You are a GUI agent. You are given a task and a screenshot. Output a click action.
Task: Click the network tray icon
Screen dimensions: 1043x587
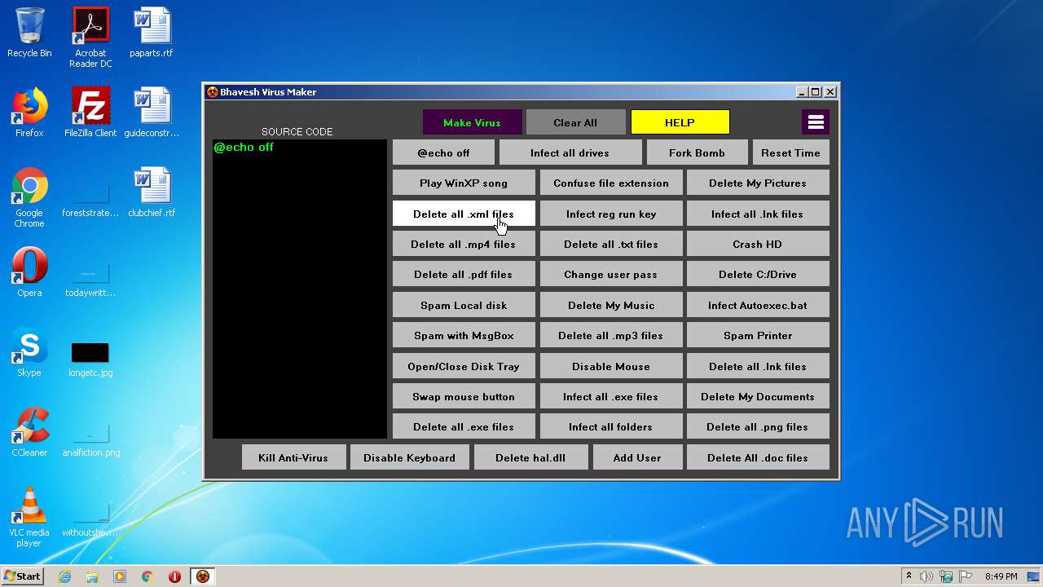945,576
